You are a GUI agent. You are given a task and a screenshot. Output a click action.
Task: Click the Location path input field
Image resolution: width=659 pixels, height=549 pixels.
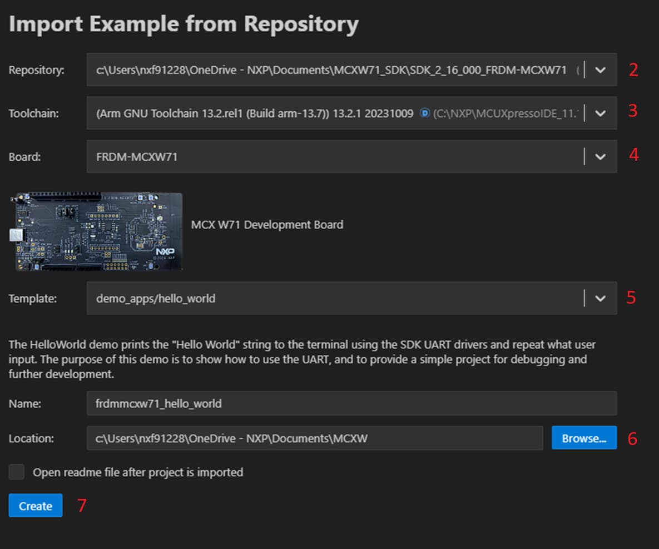pos(314,438)
